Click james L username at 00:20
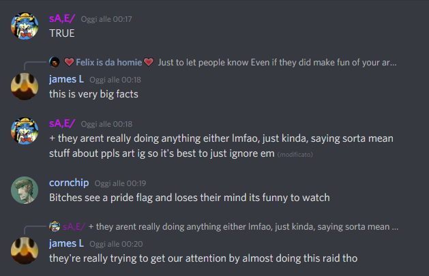The width and height of the screenshot is (429, 276). pyautogui.click(x=66, y=243)
